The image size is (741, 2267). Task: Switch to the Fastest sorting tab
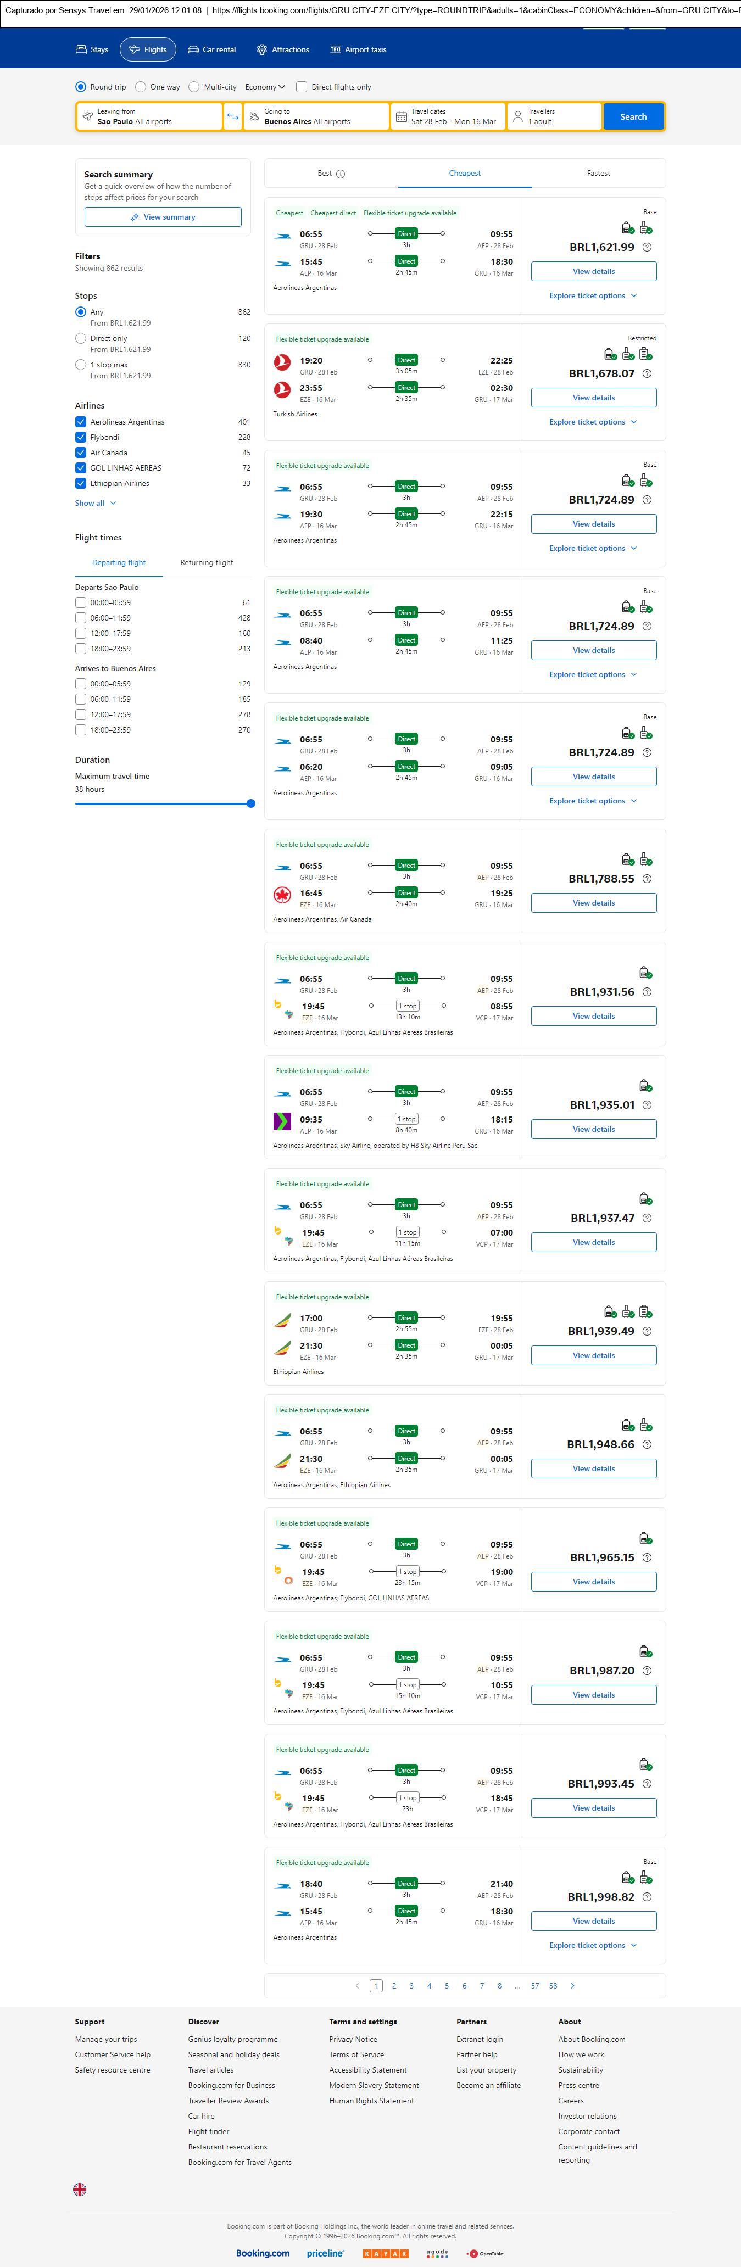click(598, 174)
